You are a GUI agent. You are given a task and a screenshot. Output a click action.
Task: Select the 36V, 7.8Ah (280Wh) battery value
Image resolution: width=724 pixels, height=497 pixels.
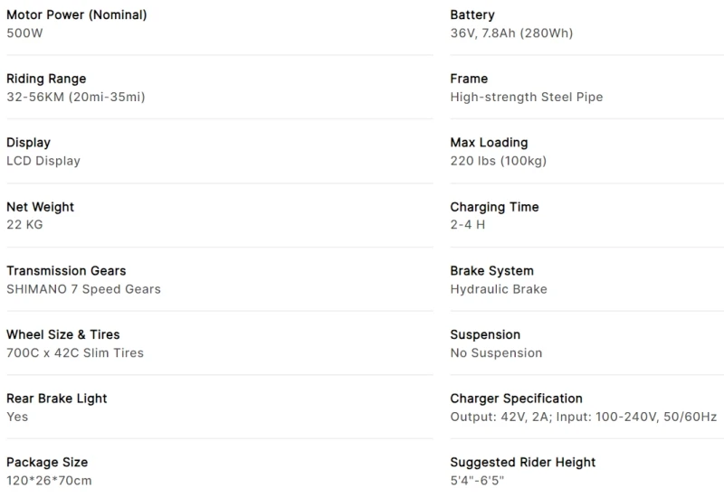[511, 33]
